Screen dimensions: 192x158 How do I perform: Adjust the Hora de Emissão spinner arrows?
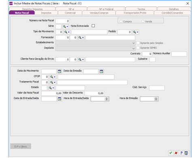coord(156,99)
